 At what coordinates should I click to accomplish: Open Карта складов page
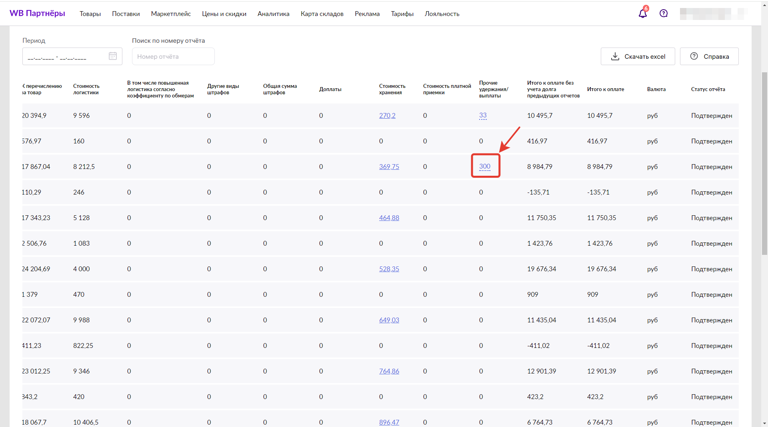point(322,14)
